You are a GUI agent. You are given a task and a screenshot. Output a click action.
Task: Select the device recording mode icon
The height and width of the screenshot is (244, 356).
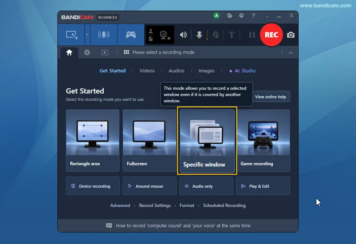[x=104, y=35]
